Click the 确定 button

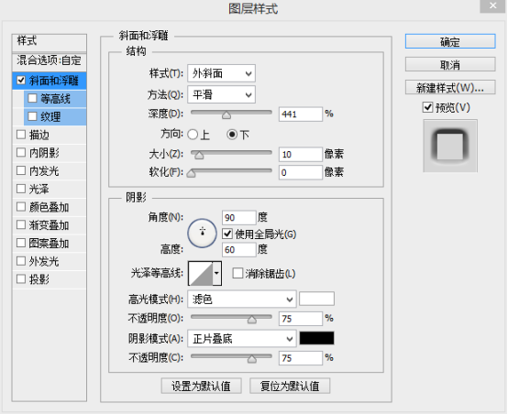(450, 42)
